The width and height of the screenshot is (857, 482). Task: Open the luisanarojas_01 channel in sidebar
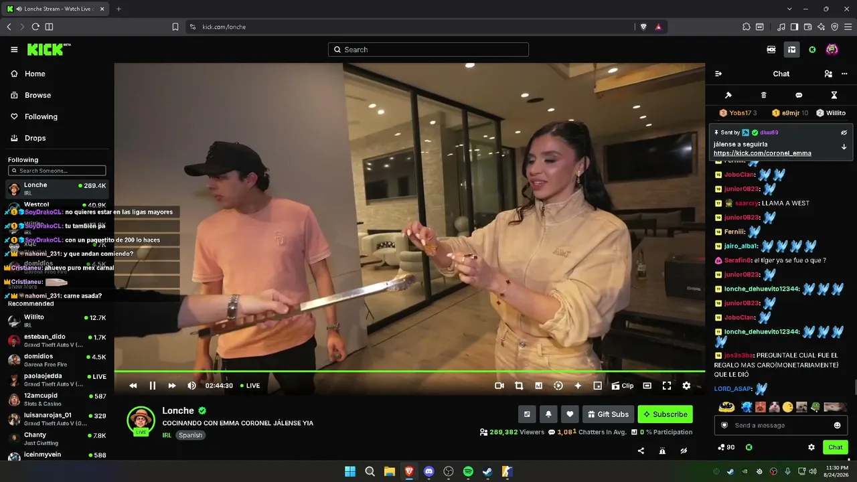tap(57, 419)
